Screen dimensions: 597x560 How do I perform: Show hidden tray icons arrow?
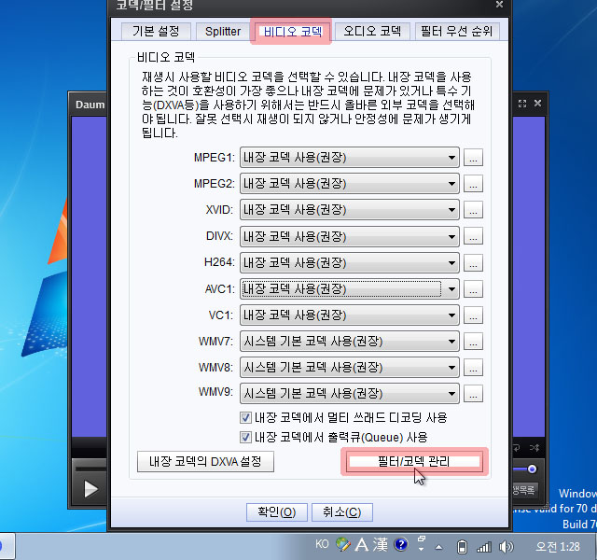[x=438, y=546]
